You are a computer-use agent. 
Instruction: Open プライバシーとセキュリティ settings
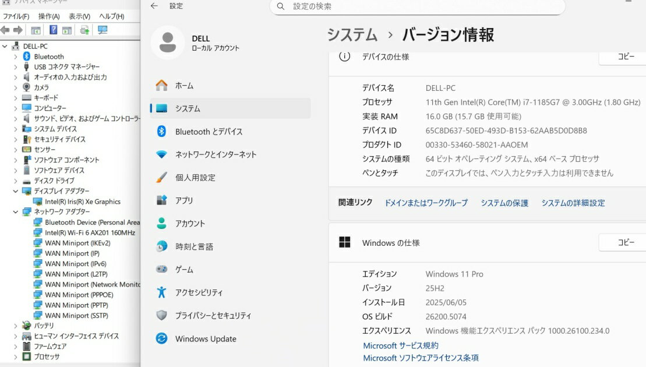213,316
